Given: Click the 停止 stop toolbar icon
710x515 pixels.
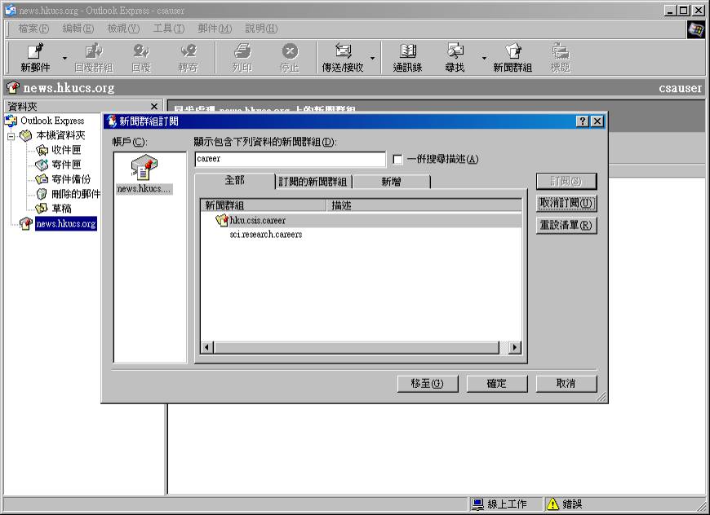Looking at the screenshot, I should pos(290,58).
